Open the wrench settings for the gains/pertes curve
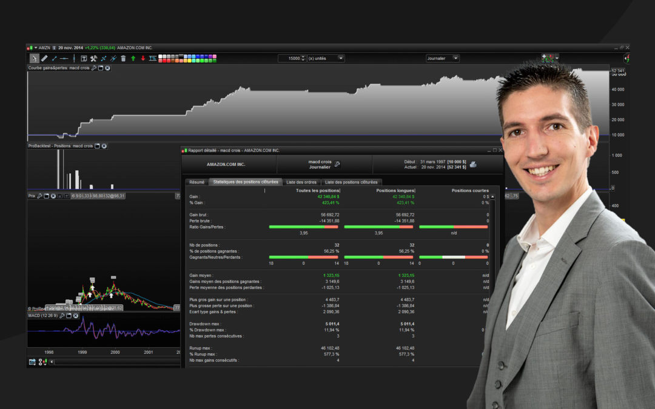The width and height of the screenshot is (655, 409). click(94, 68)
